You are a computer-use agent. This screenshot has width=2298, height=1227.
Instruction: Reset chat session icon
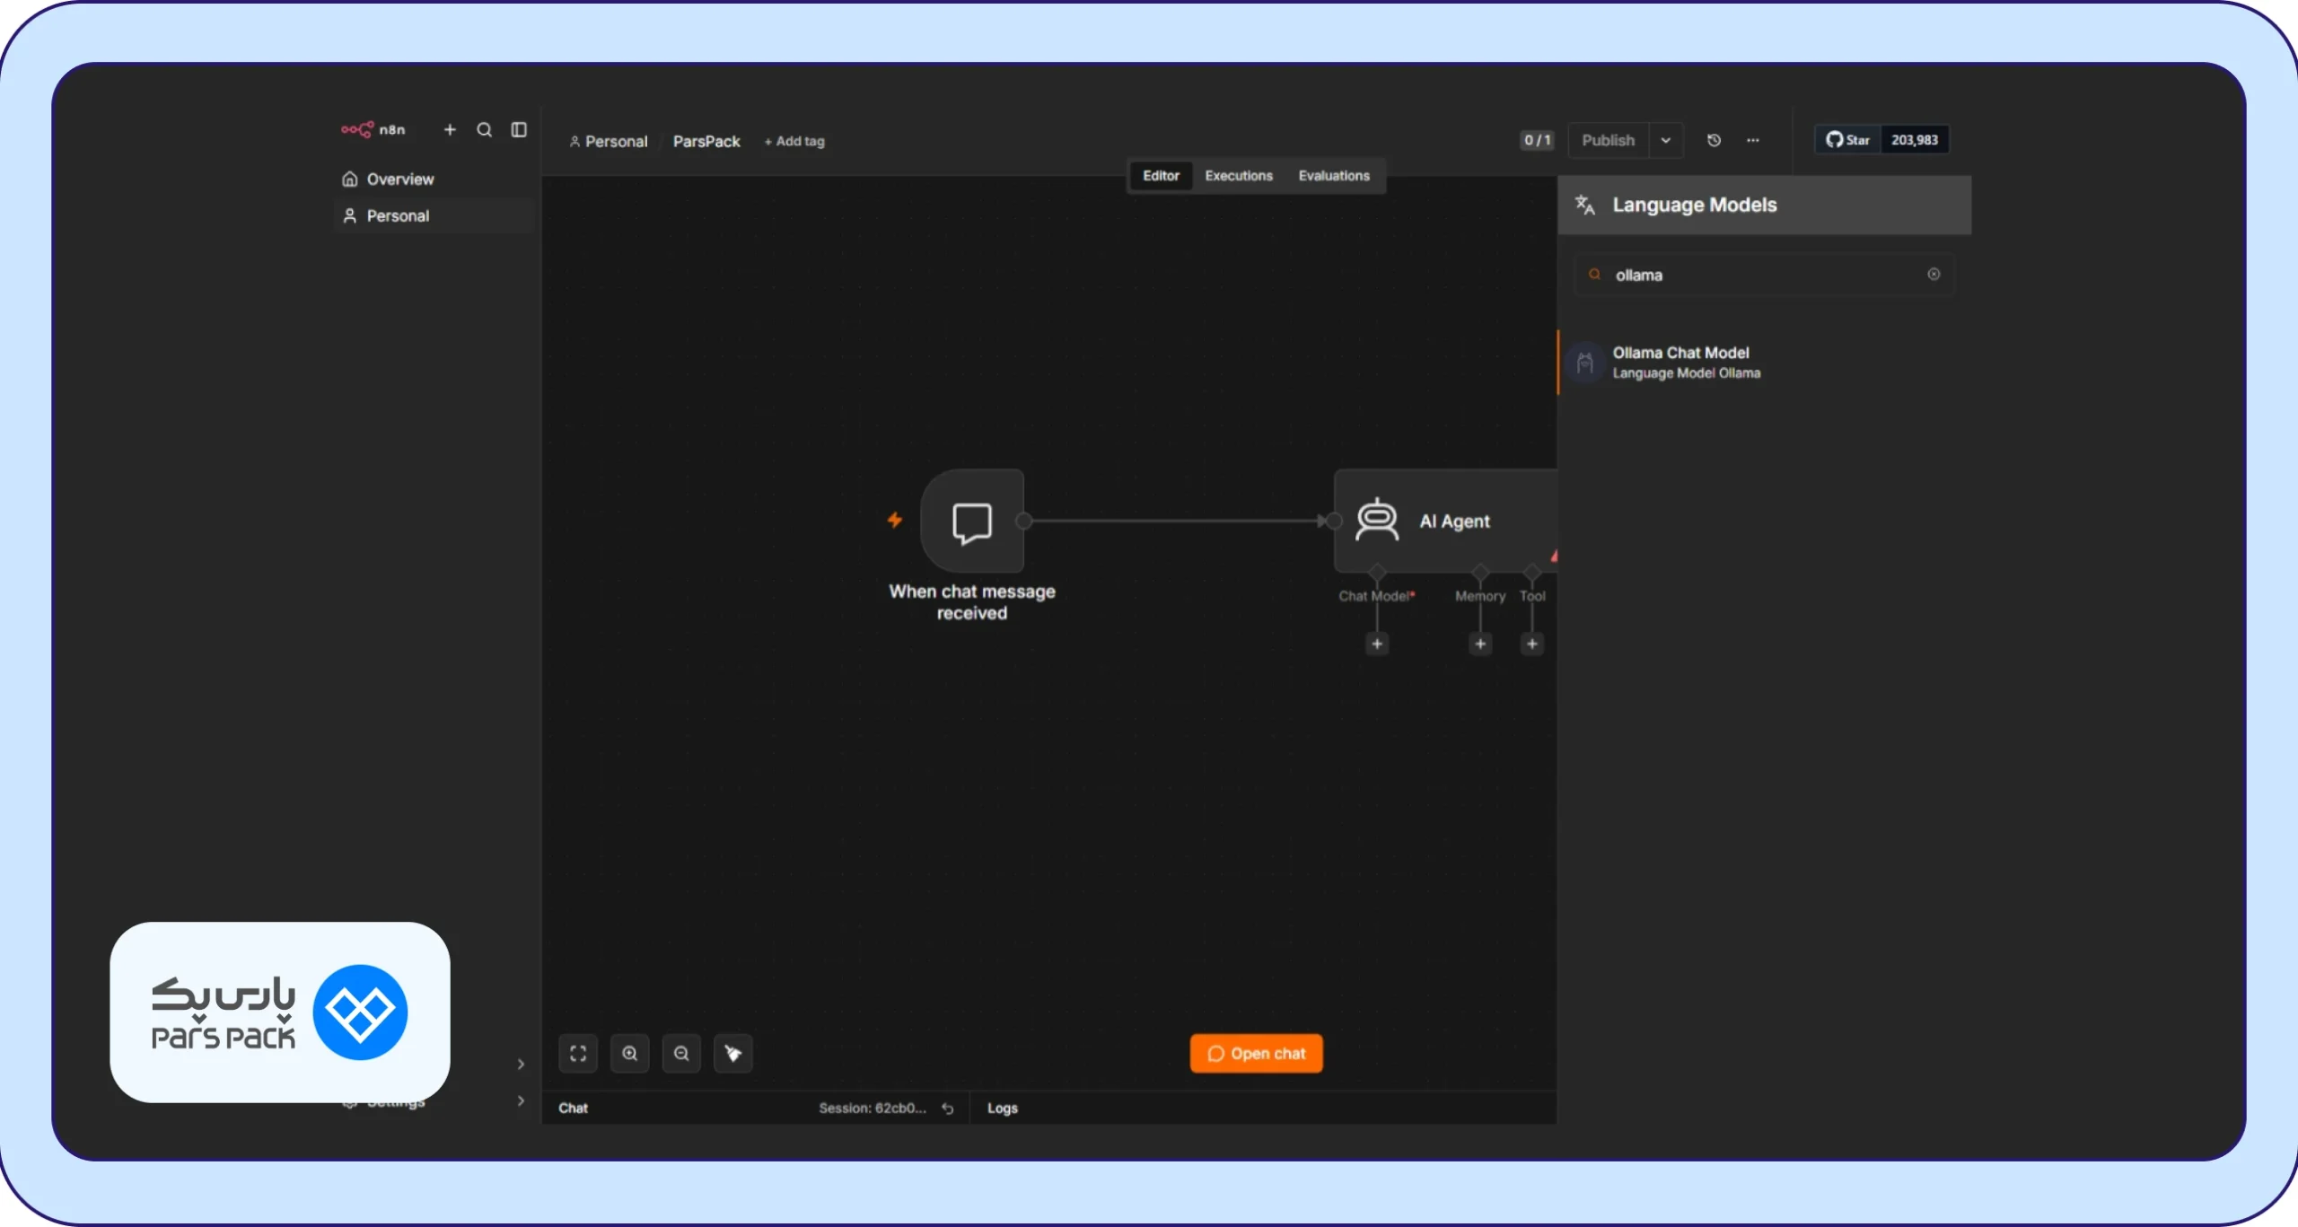pyautogui.click(x=948, y=1109)
